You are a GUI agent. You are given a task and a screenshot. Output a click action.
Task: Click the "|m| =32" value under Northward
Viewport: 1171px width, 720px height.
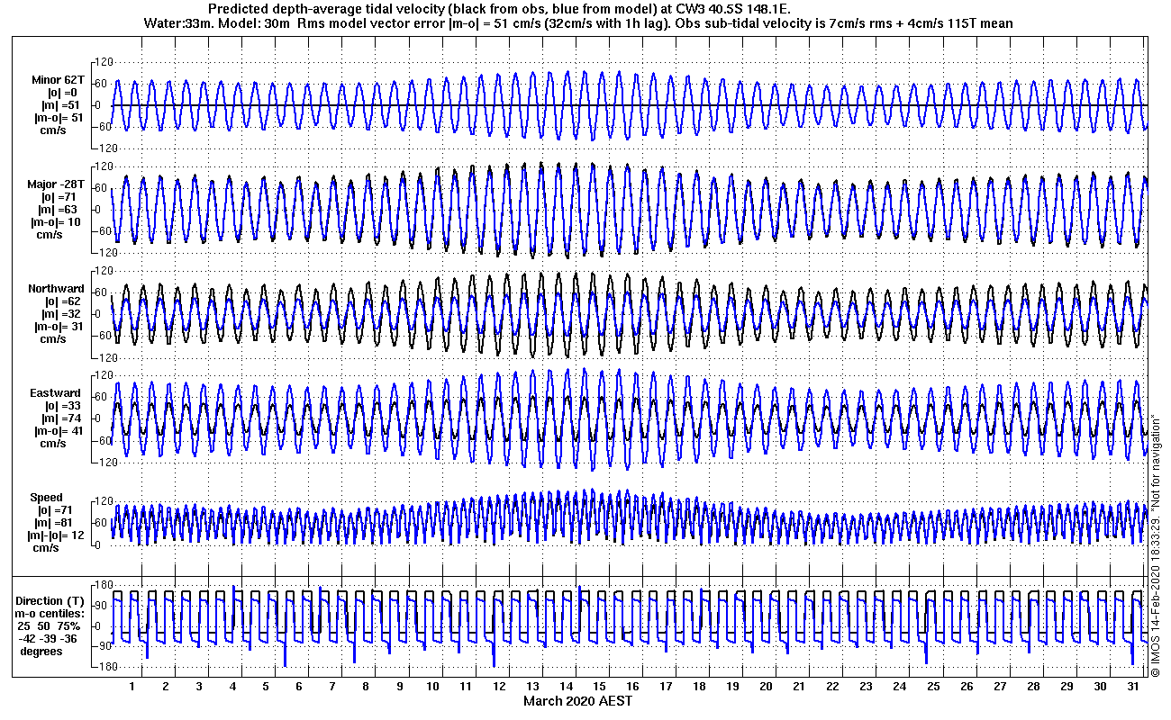coord(62,314)
